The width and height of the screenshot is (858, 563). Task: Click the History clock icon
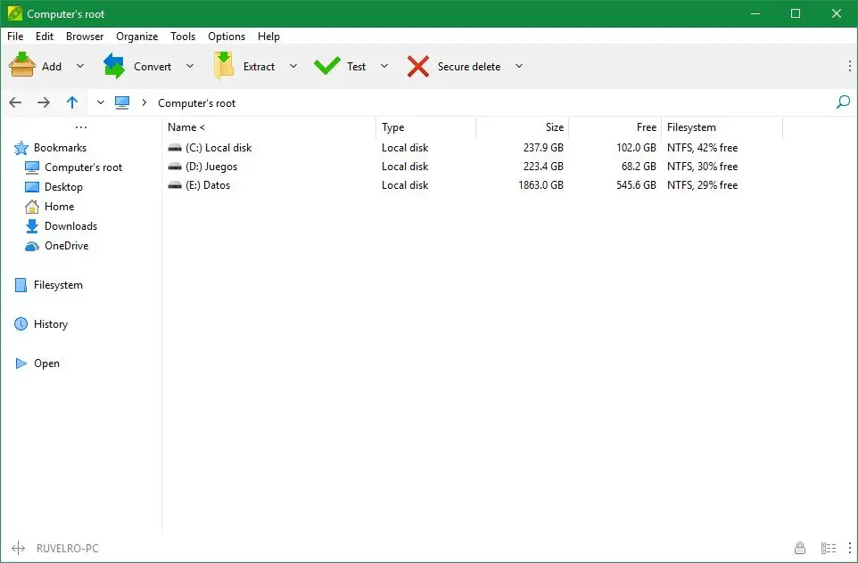[21, 324]
